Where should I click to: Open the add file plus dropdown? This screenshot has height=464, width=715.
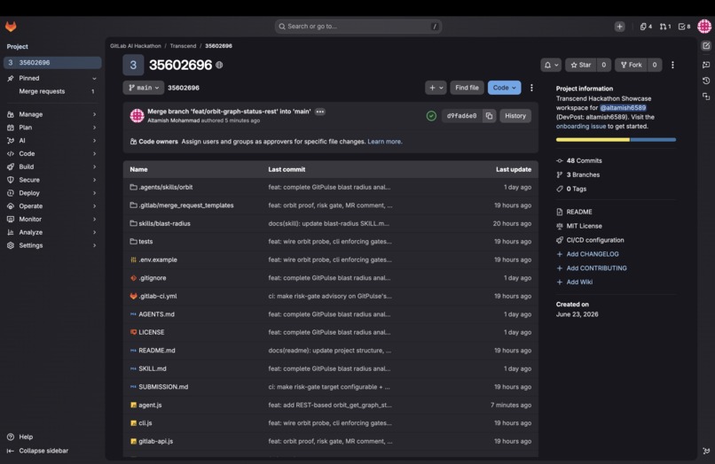(x=436, y=88)
